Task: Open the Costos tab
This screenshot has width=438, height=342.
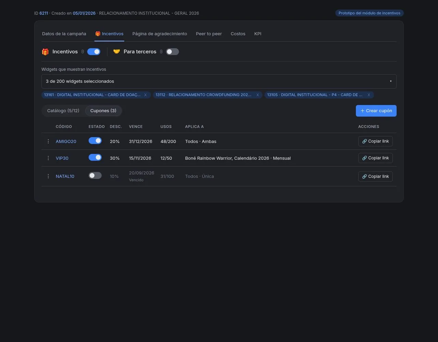Action: 238,34
